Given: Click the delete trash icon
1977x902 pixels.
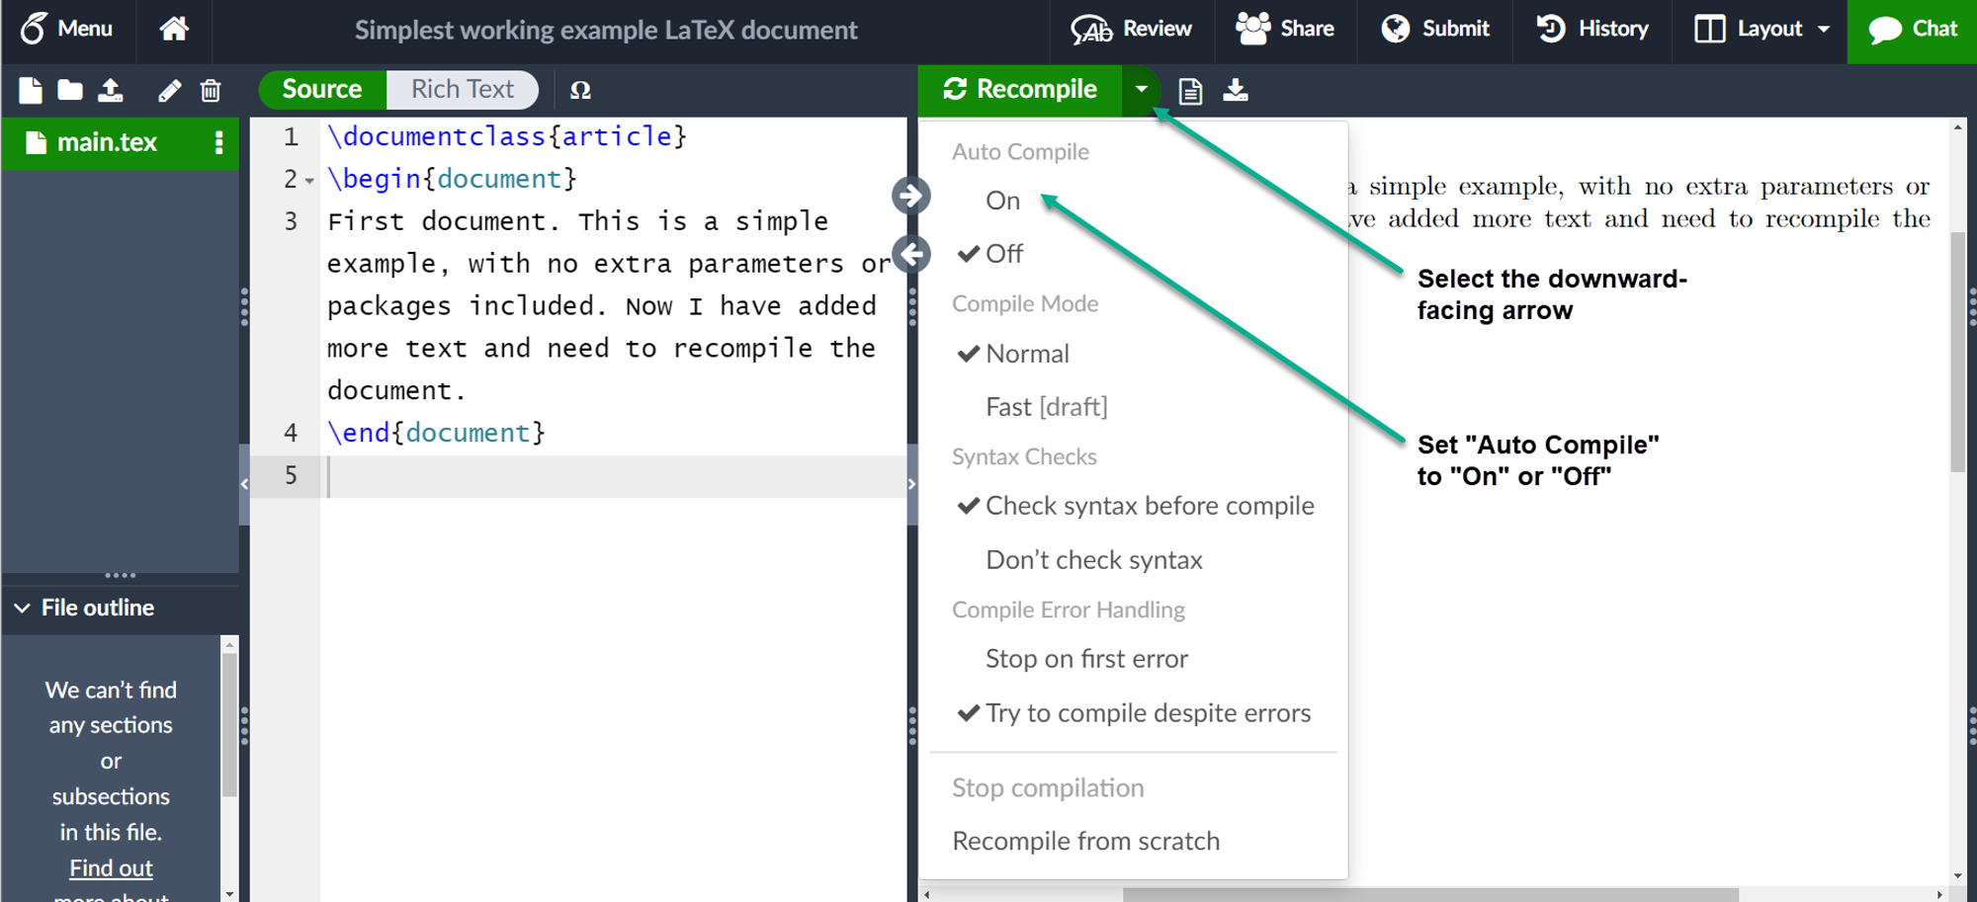Looking at the screenshot, I should pyautogui.click(x=211, y=91).
